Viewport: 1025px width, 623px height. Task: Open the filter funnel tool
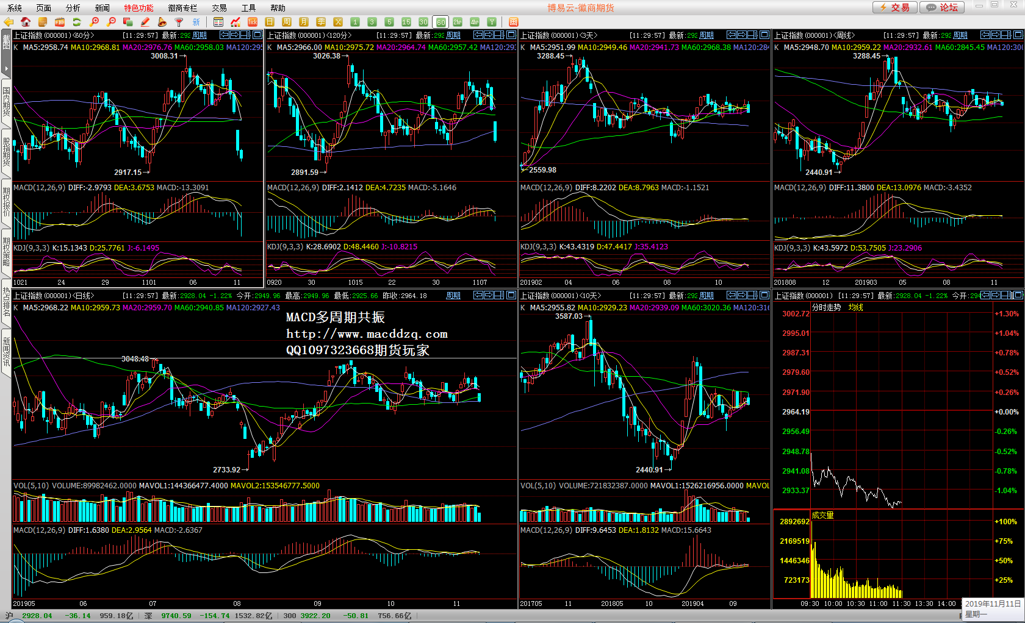tap(179, 22)
